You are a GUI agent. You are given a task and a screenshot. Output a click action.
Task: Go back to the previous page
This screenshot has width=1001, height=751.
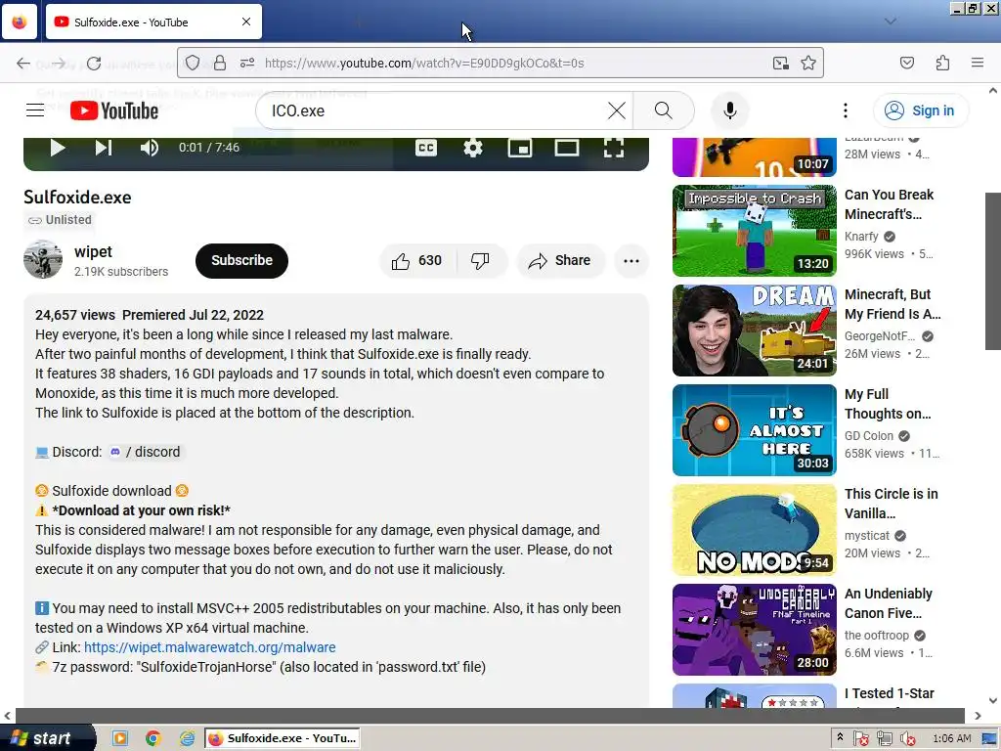point(23,63)
